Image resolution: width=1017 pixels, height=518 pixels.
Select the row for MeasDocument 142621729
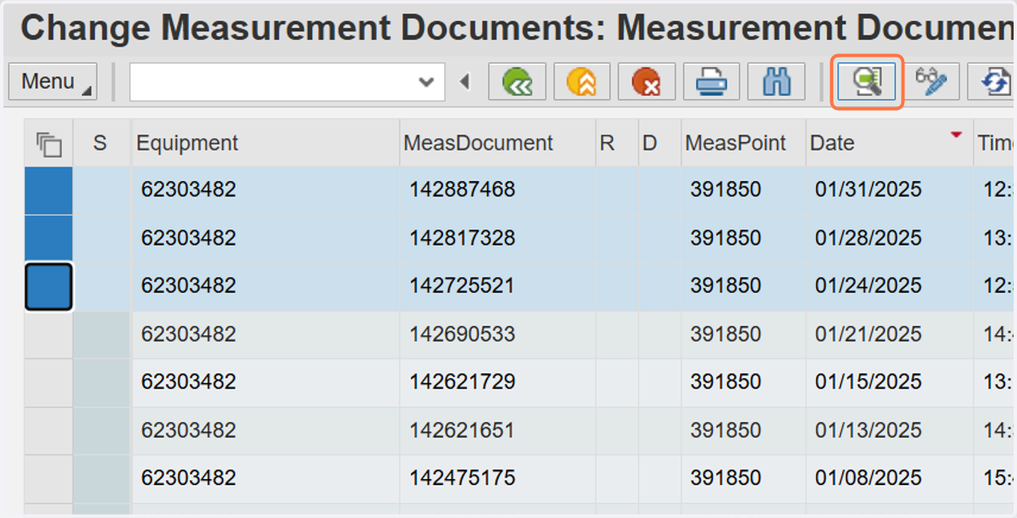[48, 383]
